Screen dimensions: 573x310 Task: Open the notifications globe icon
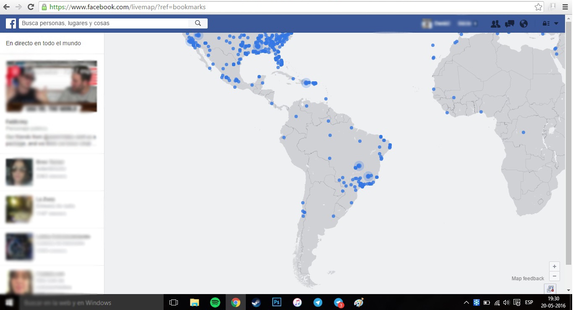(524, 24)
